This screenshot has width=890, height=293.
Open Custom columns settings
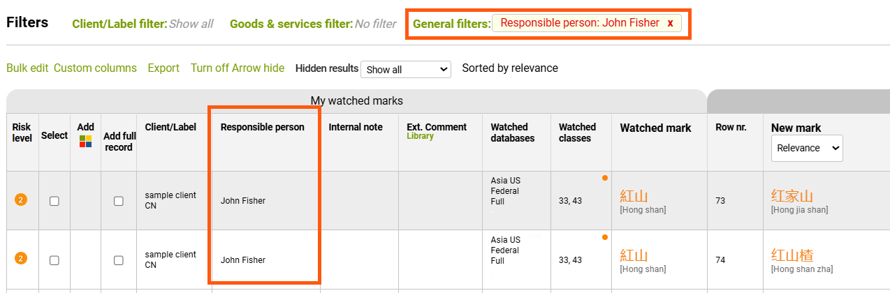[95, 68]
